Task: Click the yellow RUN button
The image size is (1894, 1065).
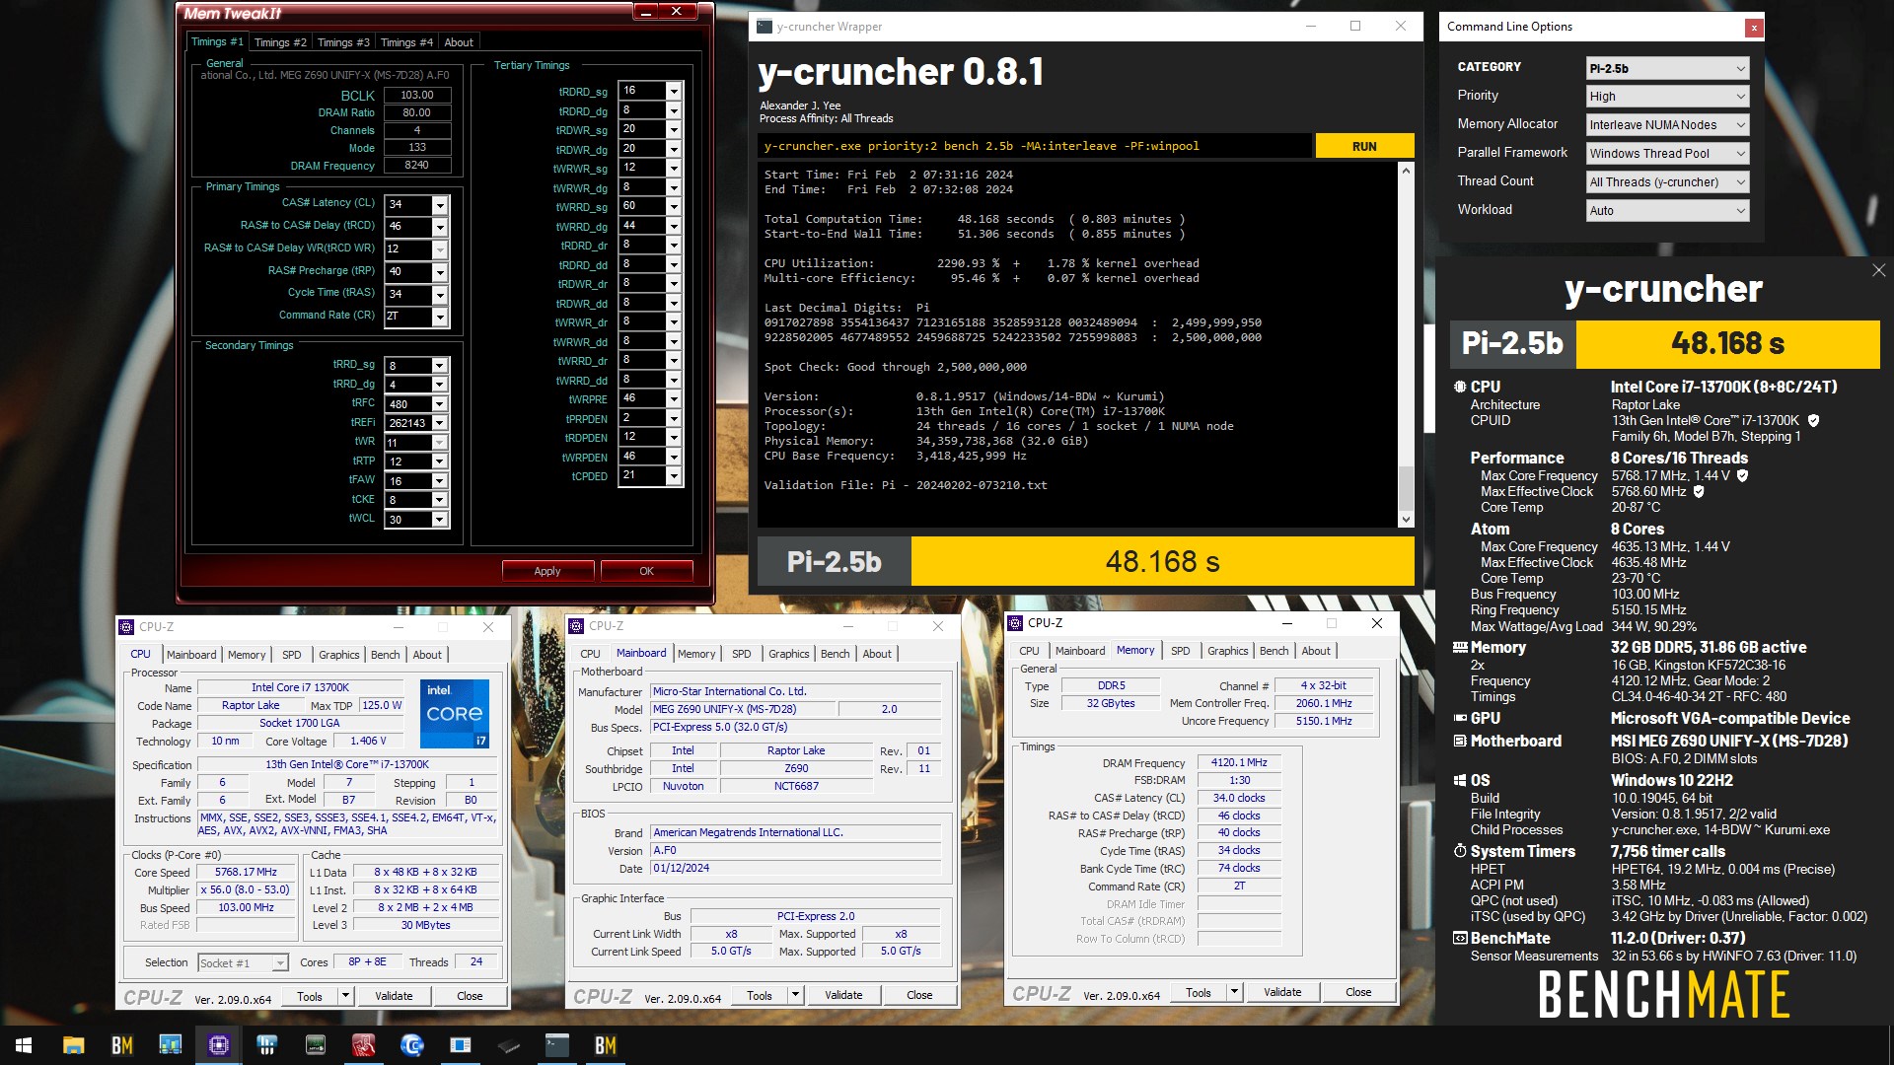Action: pyautogui.click(x=1364, y=146)
